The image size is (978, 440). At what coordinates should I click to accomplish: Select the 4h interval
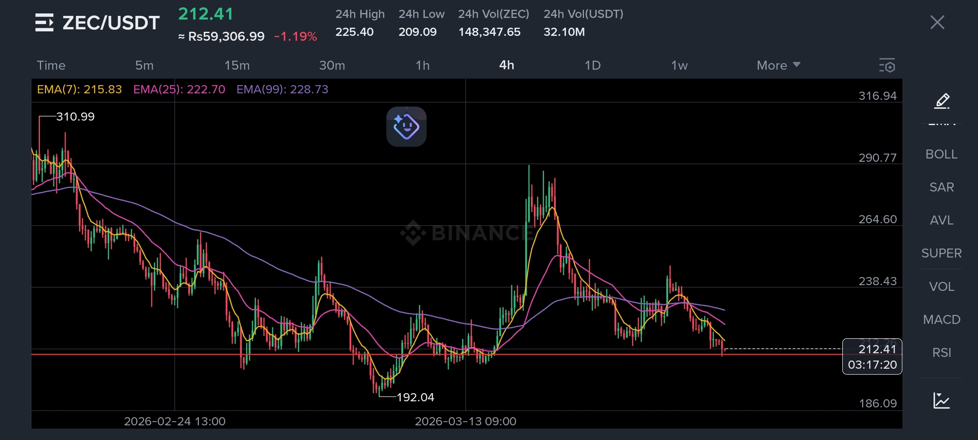pyautogui.click(x=507, y=65)
